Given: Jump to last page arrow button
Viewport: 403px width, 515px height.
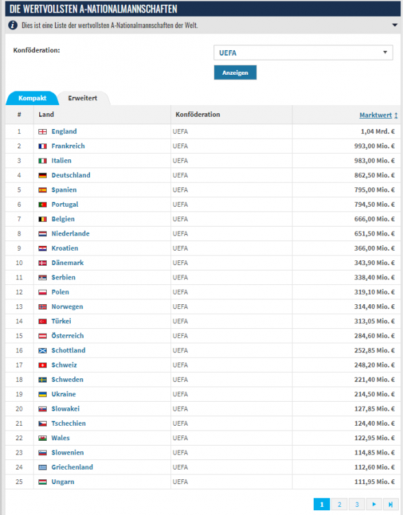Looking at the screenshot, I should click(x=391, y=504).
